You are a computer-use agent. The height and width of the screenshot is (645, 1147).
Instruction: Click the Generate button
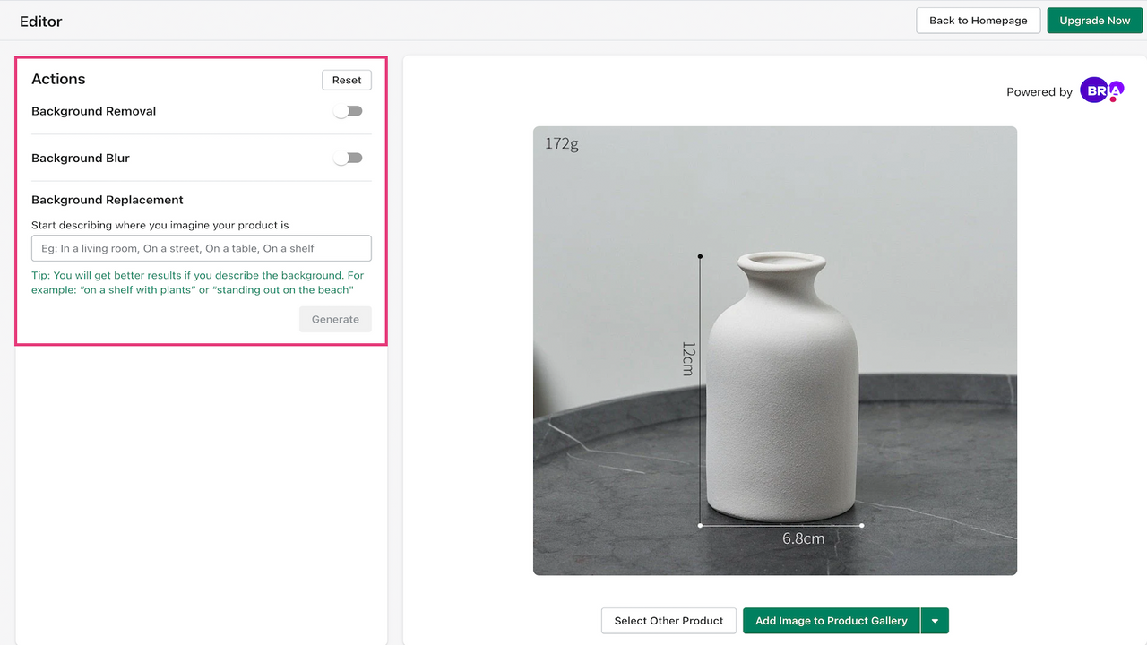[335, 319]
